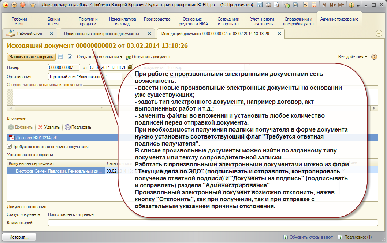387x243 pixels.
Task: Click the Комментарий input field
Action: pos(213,223)
